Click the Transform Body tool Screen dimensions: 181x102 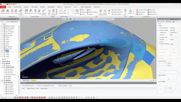(x=142, y=10)
